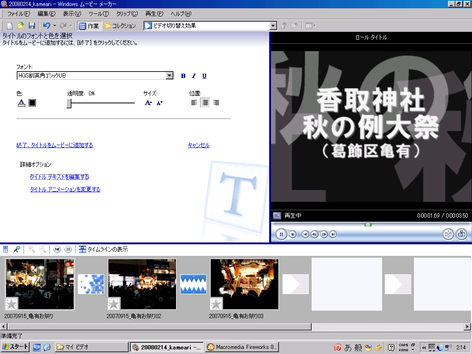Pause the preview playback

pyautogui.click(x=281, y=234)
